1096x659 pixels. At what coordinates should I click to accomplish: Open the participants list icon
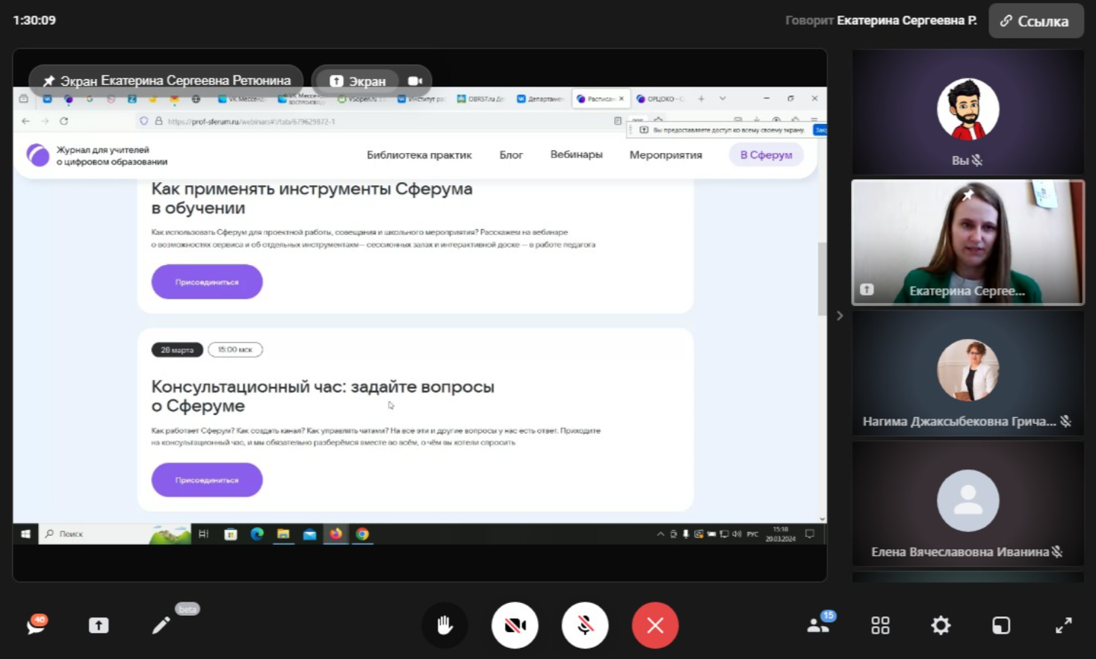pos(819,625)
